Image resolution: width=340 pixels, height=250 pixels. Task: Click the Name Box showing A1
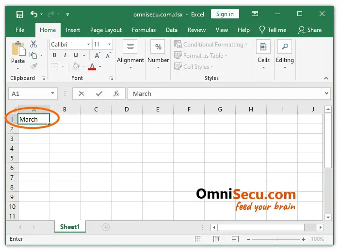[x=33, y=94]
